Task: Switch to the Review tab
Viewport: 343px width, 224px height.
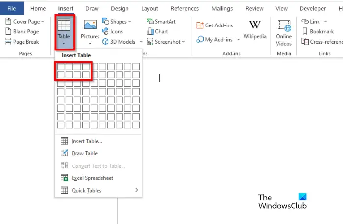Action: [x=254, y=8]
